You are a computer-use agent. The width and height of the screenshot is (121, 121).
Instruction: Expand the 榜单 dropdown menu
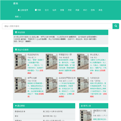coord(18,17)
